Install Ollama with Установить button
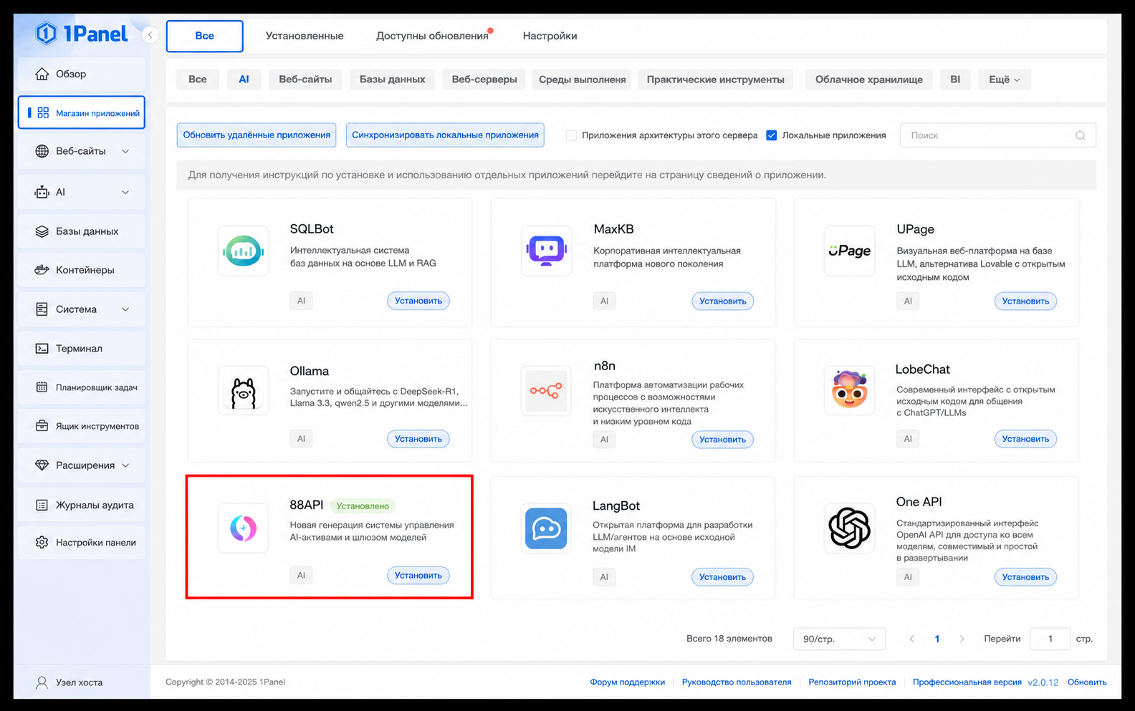Image resolution: width=1135 pixels, height=711 pixels. [418, 439]
